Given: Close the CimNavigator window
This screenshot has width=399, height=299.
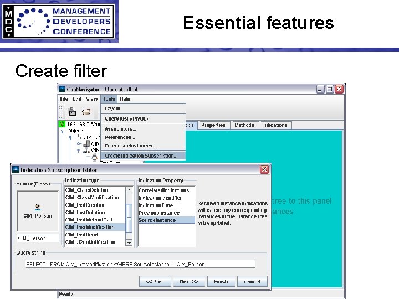Looking at the screenshot, I should pos(339,89).
